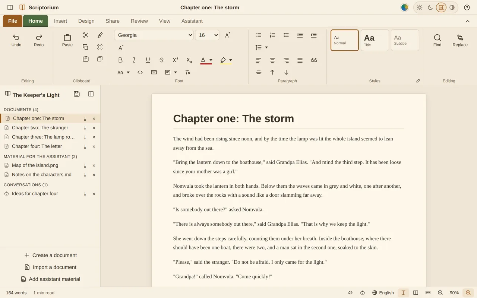
Task: Toggle bold formatting
Action: click(120, 60)
